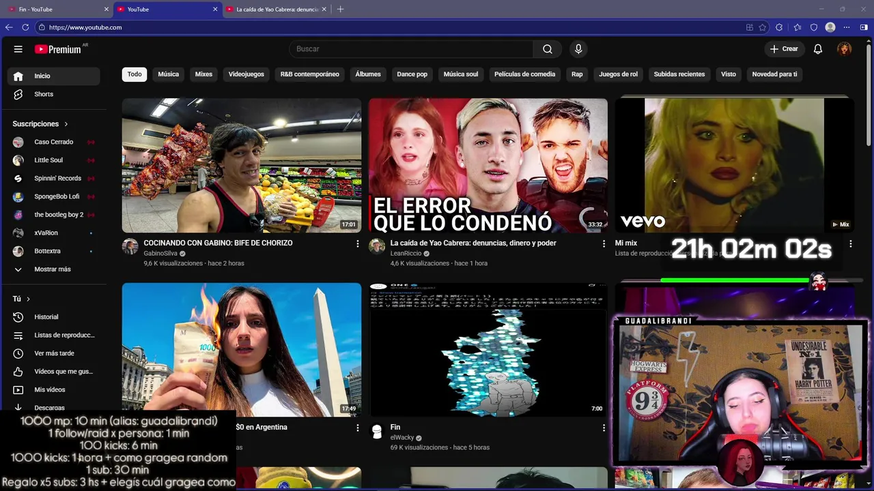Screen dimensions: 874x491
Task: Select the Videojuegos filter chip
Action: tap(246, 74)
